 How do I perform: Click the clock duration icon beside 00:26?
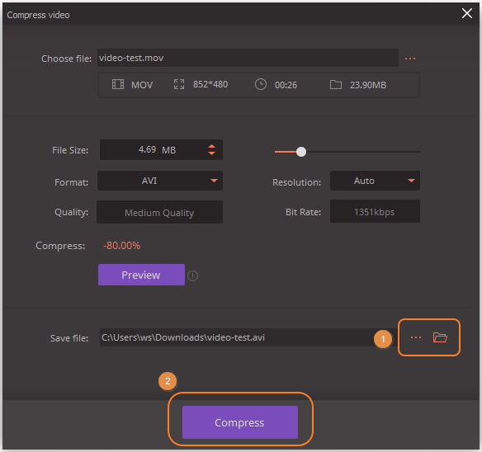pyautogui.click(x=261, y=84)
